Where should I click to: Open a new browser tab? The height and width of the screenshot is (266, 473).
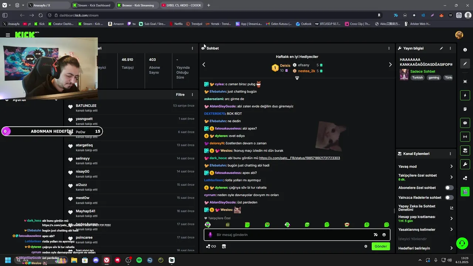pos(209,5)
